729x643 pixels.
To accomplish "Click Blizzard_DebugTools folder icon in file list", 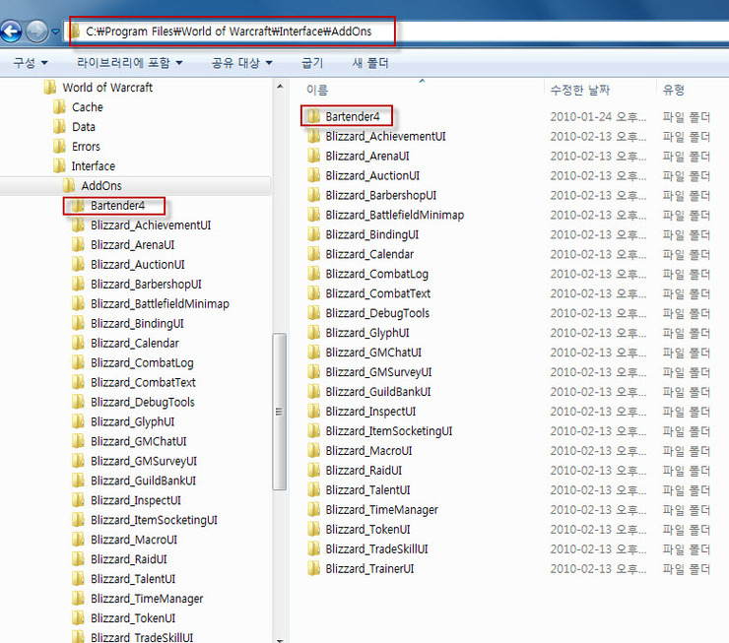I will pyautogui.click(x=314, y=313).
